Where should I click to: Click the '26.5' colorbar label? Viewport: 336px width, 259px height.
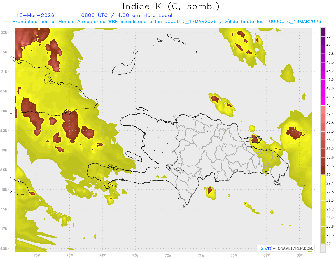(330, 201)
